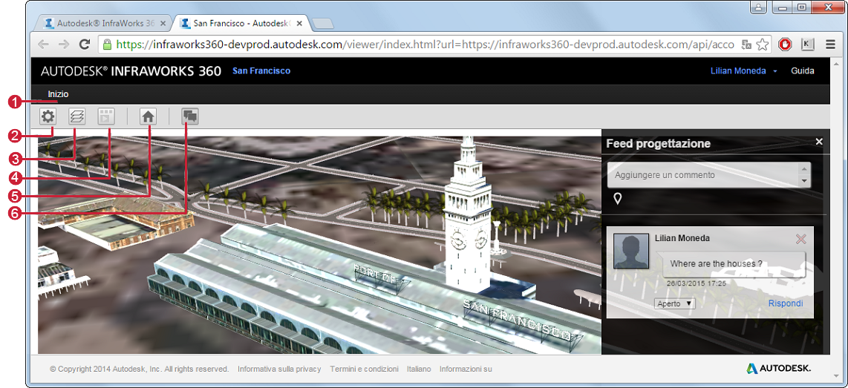This screenshot has width=848, height=388.
Task: Click the San Francisco model name
Action: (261, 70)
